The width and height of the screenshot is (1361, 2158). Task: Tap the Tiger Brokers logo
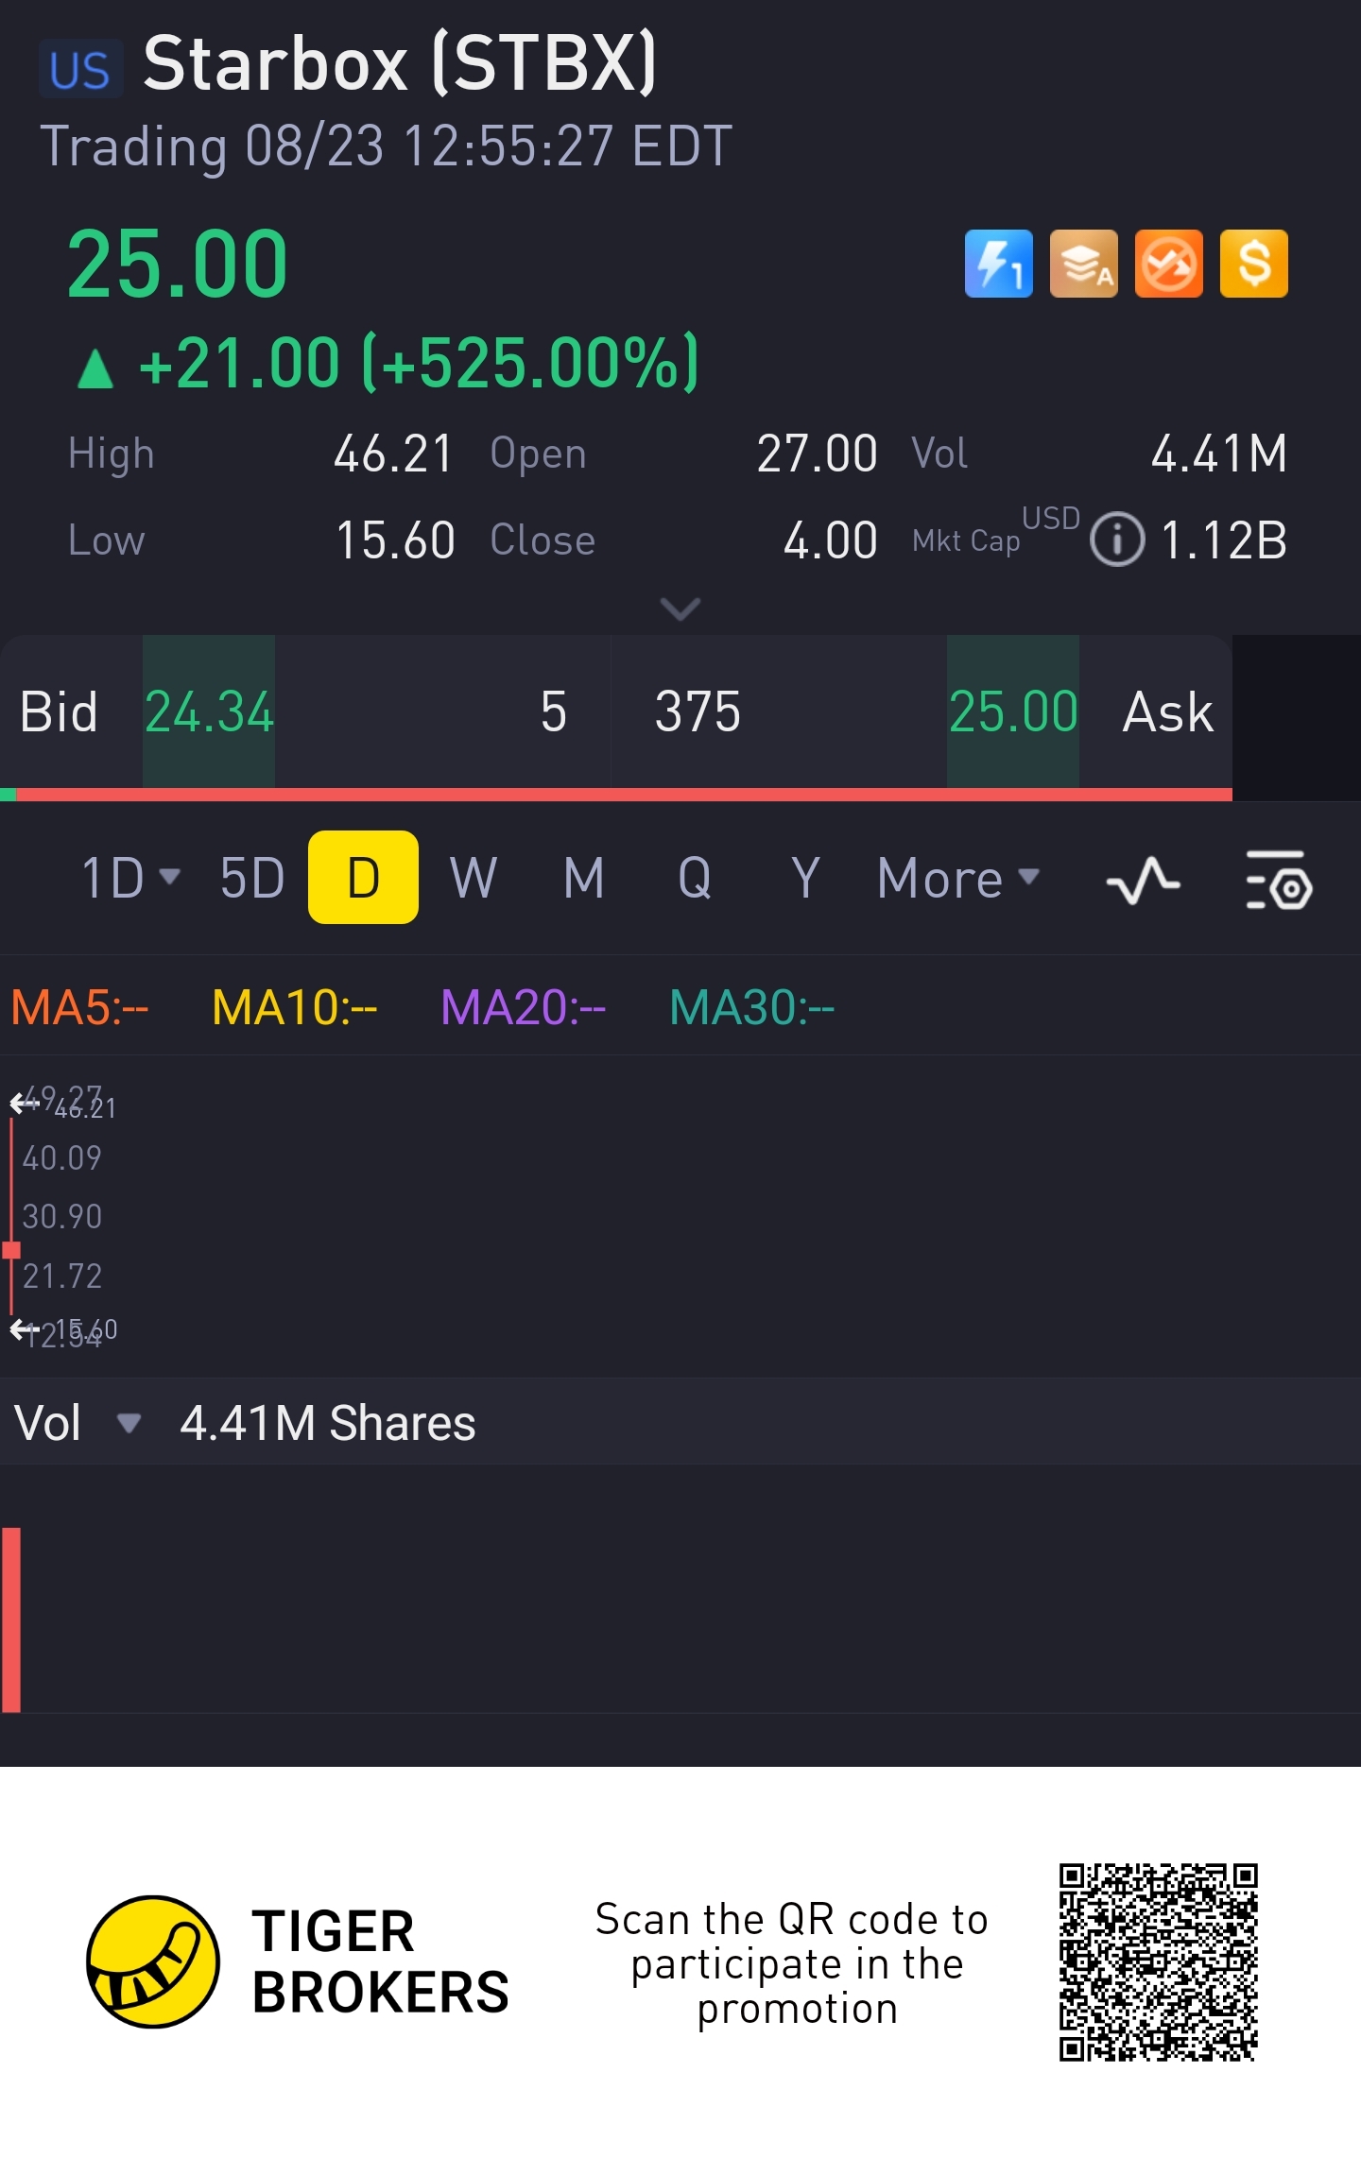point(153,1961)
